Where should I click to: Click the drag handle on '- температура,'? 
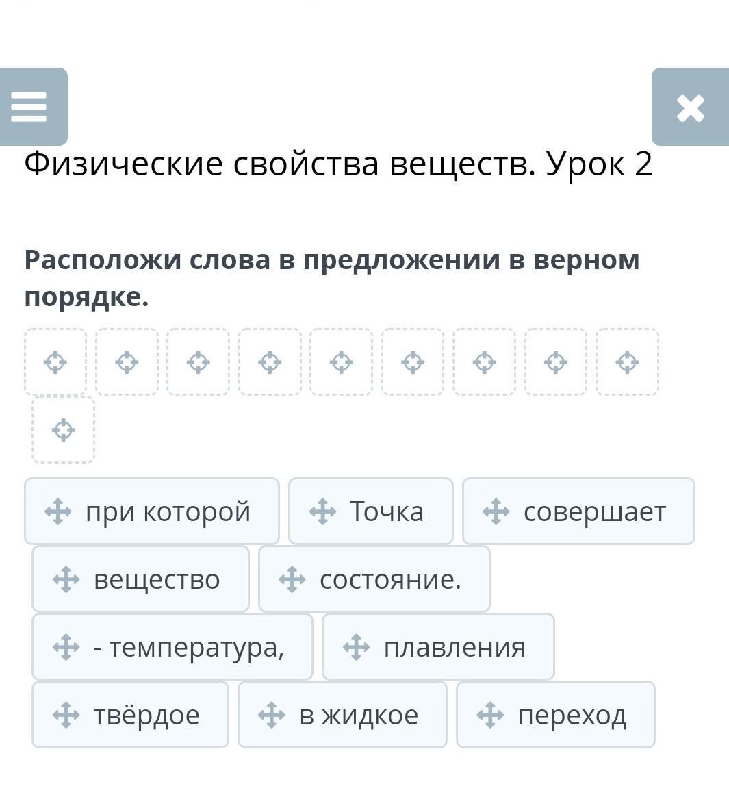(x=66, y=647)
